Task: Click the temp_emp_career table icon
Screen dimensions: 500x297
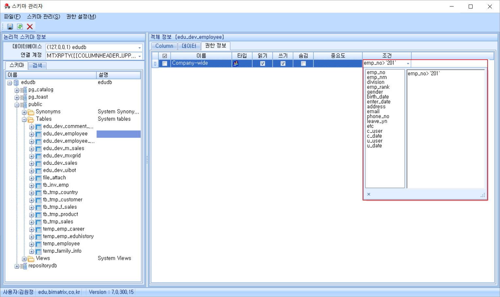Action: (38, 230)
